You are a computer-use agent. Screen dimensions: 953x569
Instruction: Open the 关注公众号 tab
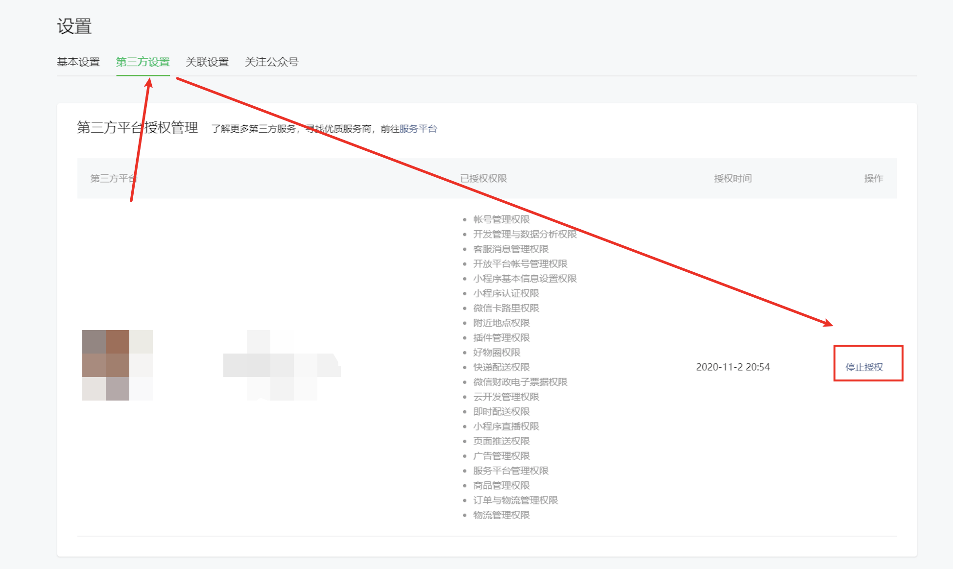[271, 62]
